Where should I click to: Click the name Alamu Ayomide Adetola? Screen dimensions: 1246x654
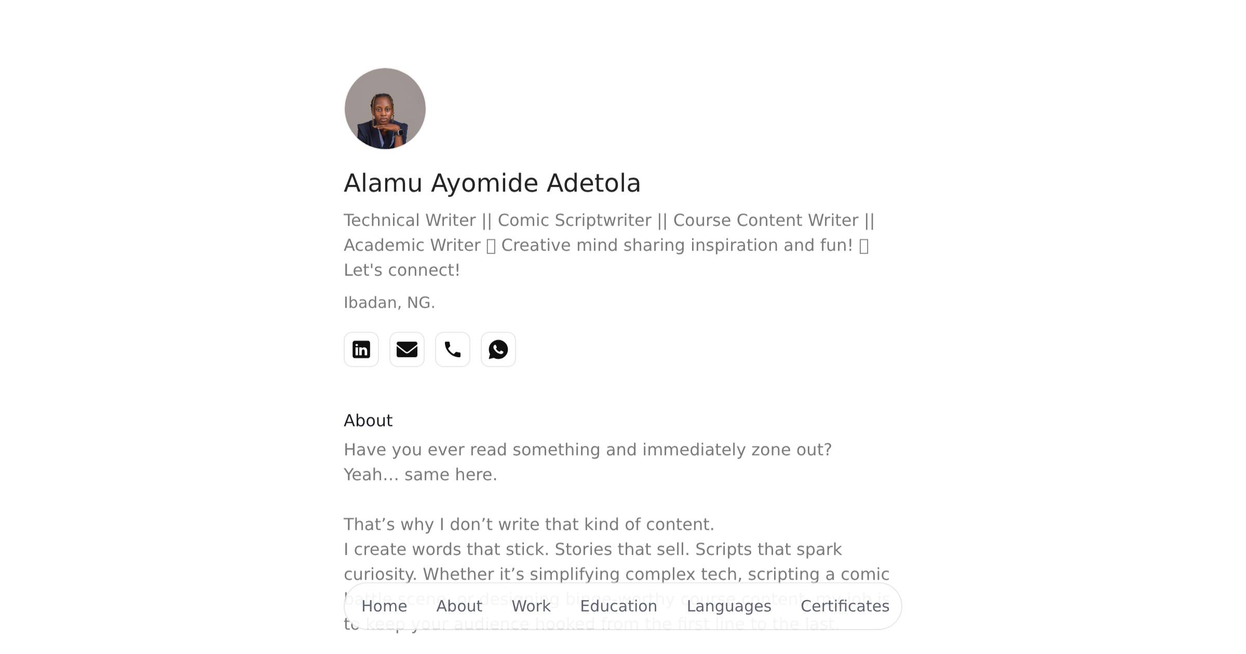pyautogui.click(x=492, y=183)
